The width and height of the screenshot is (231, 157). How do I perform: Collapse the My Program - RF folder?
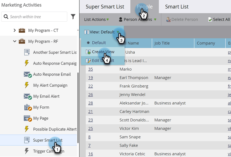coord(14,41)
